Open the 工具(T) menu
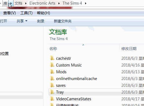Image resolution: width=144 pixels, height=106 pixels. click(26, 13)
